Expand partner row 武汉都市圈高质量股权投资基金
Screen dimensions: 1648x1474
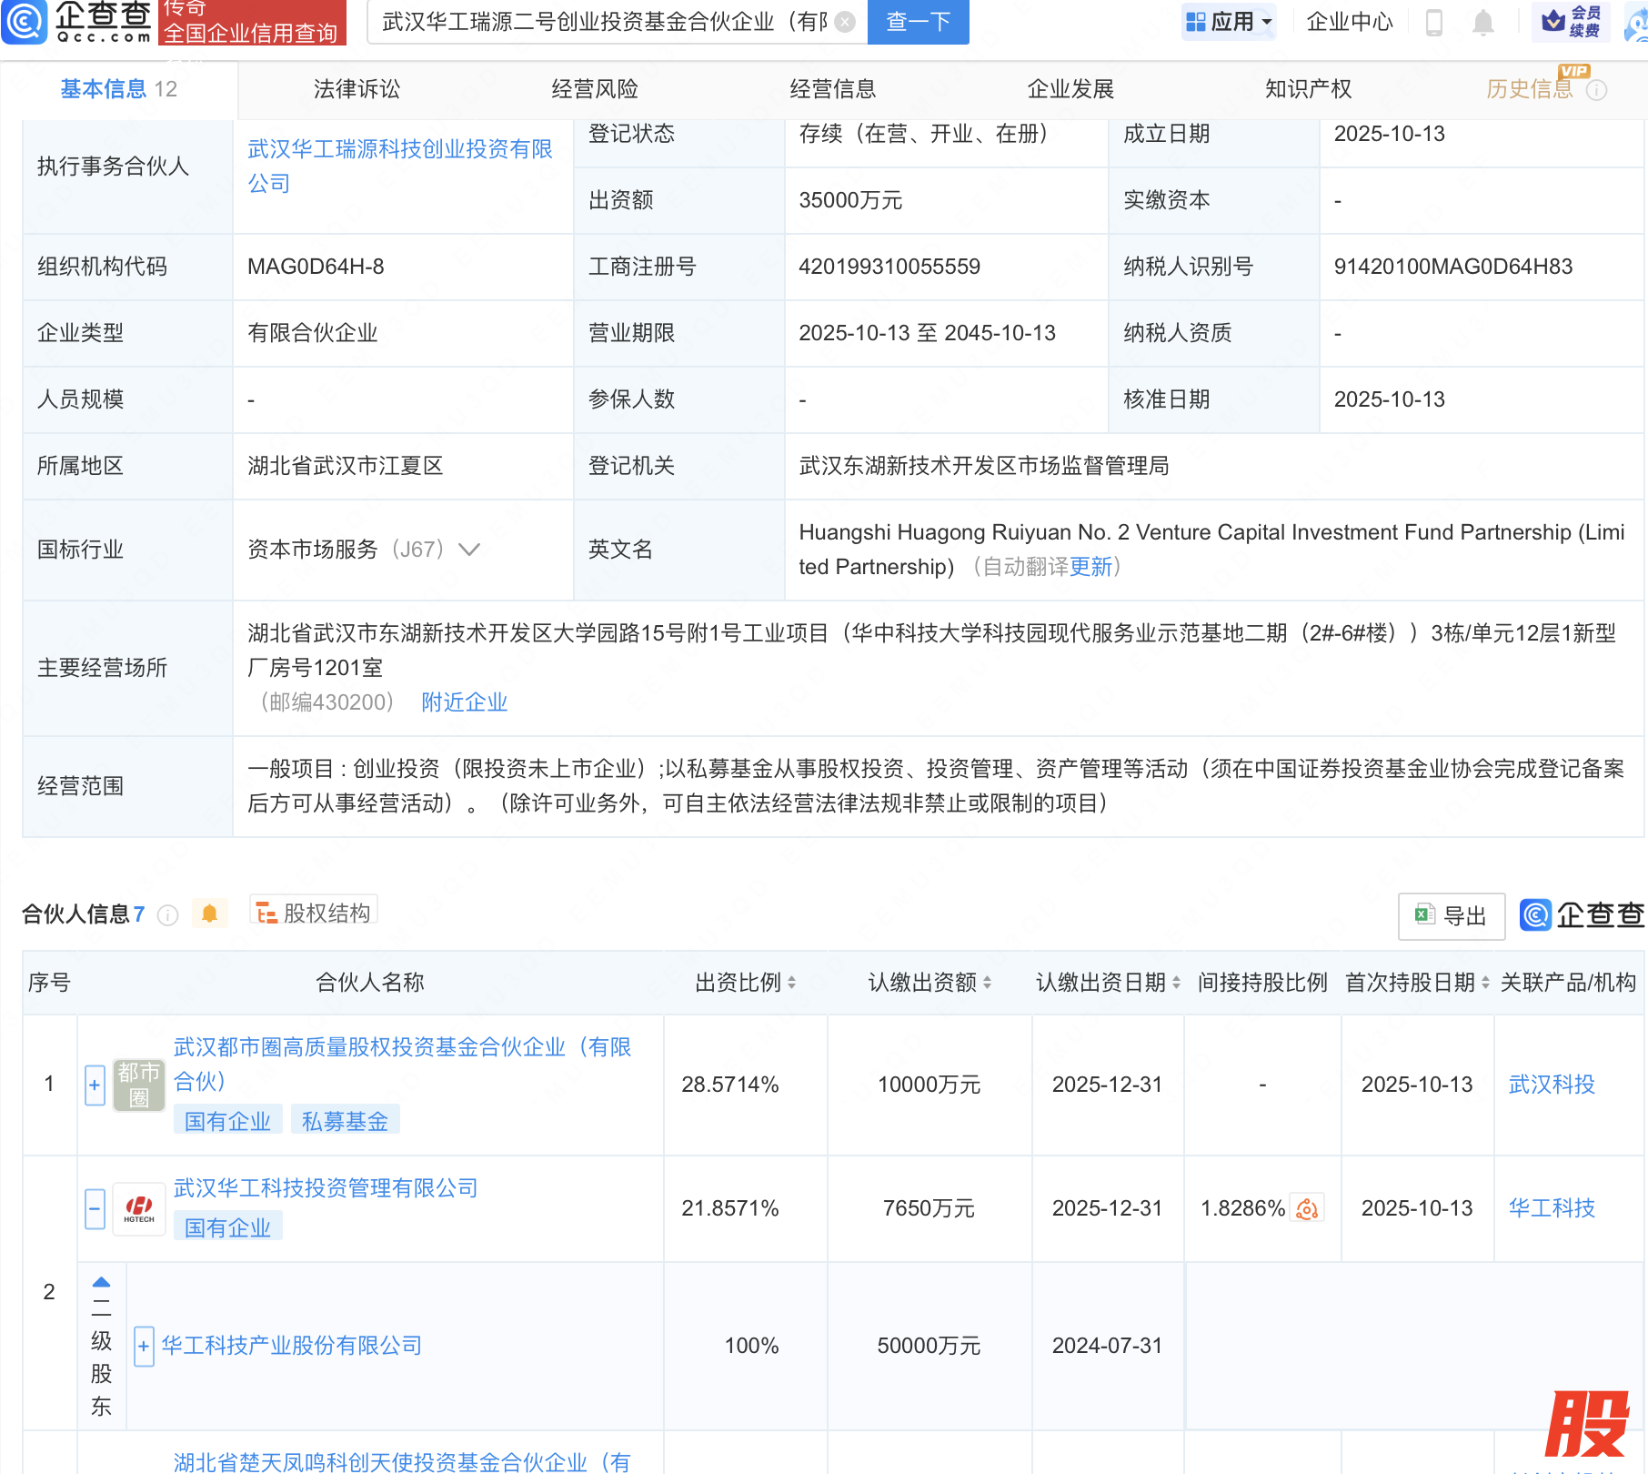coord(95,1085)
